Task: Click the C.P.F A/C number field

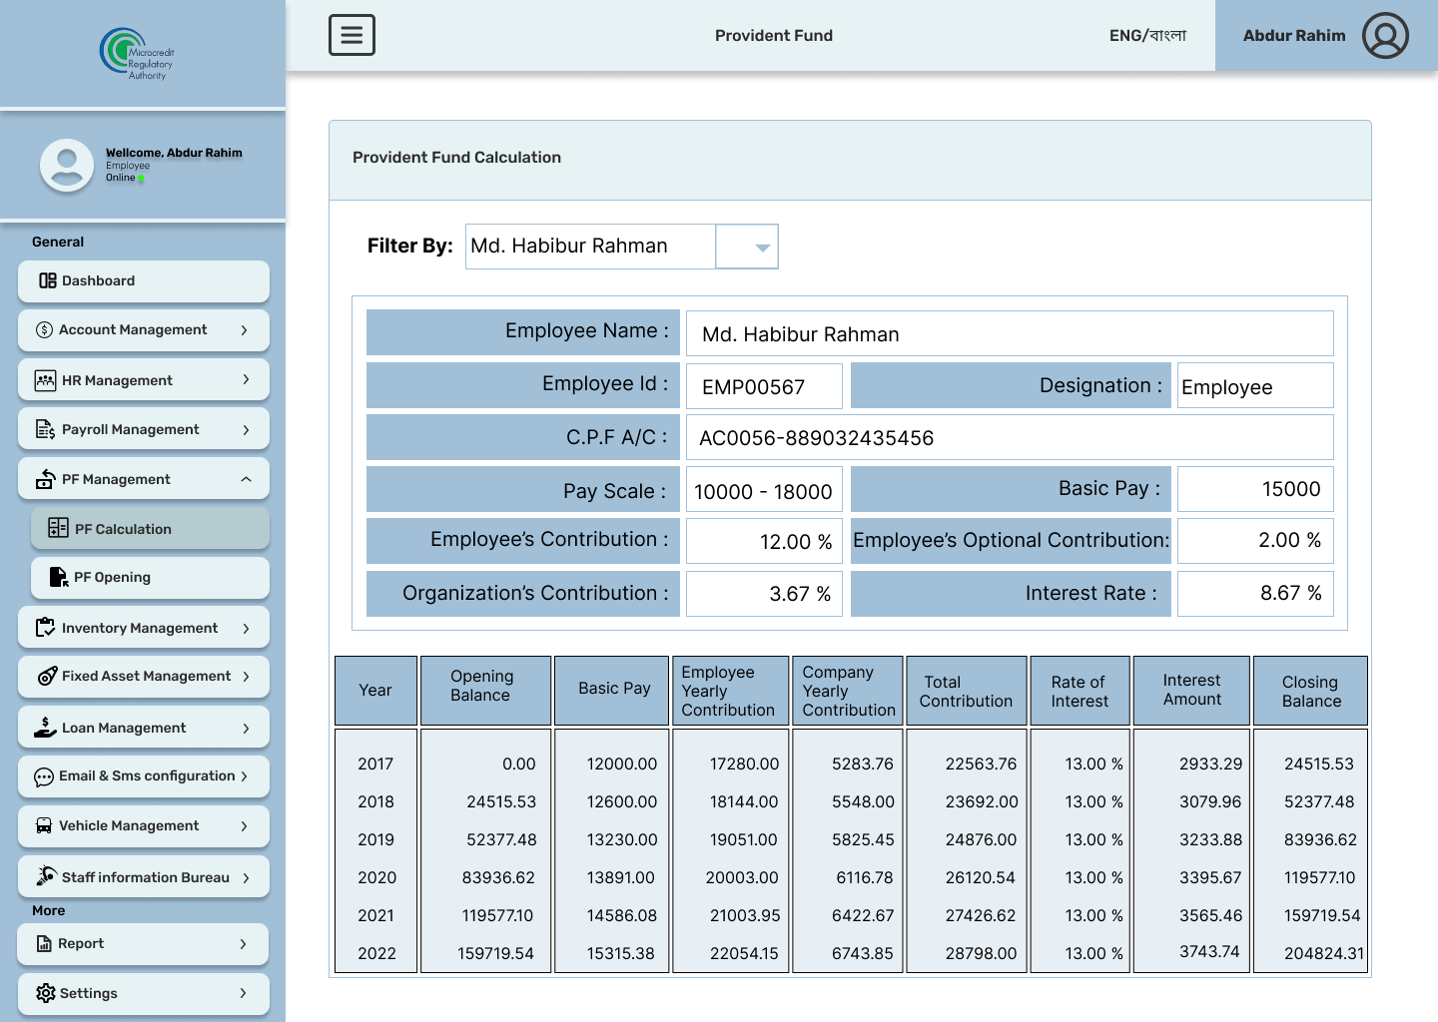Action: coord(1010,437)
